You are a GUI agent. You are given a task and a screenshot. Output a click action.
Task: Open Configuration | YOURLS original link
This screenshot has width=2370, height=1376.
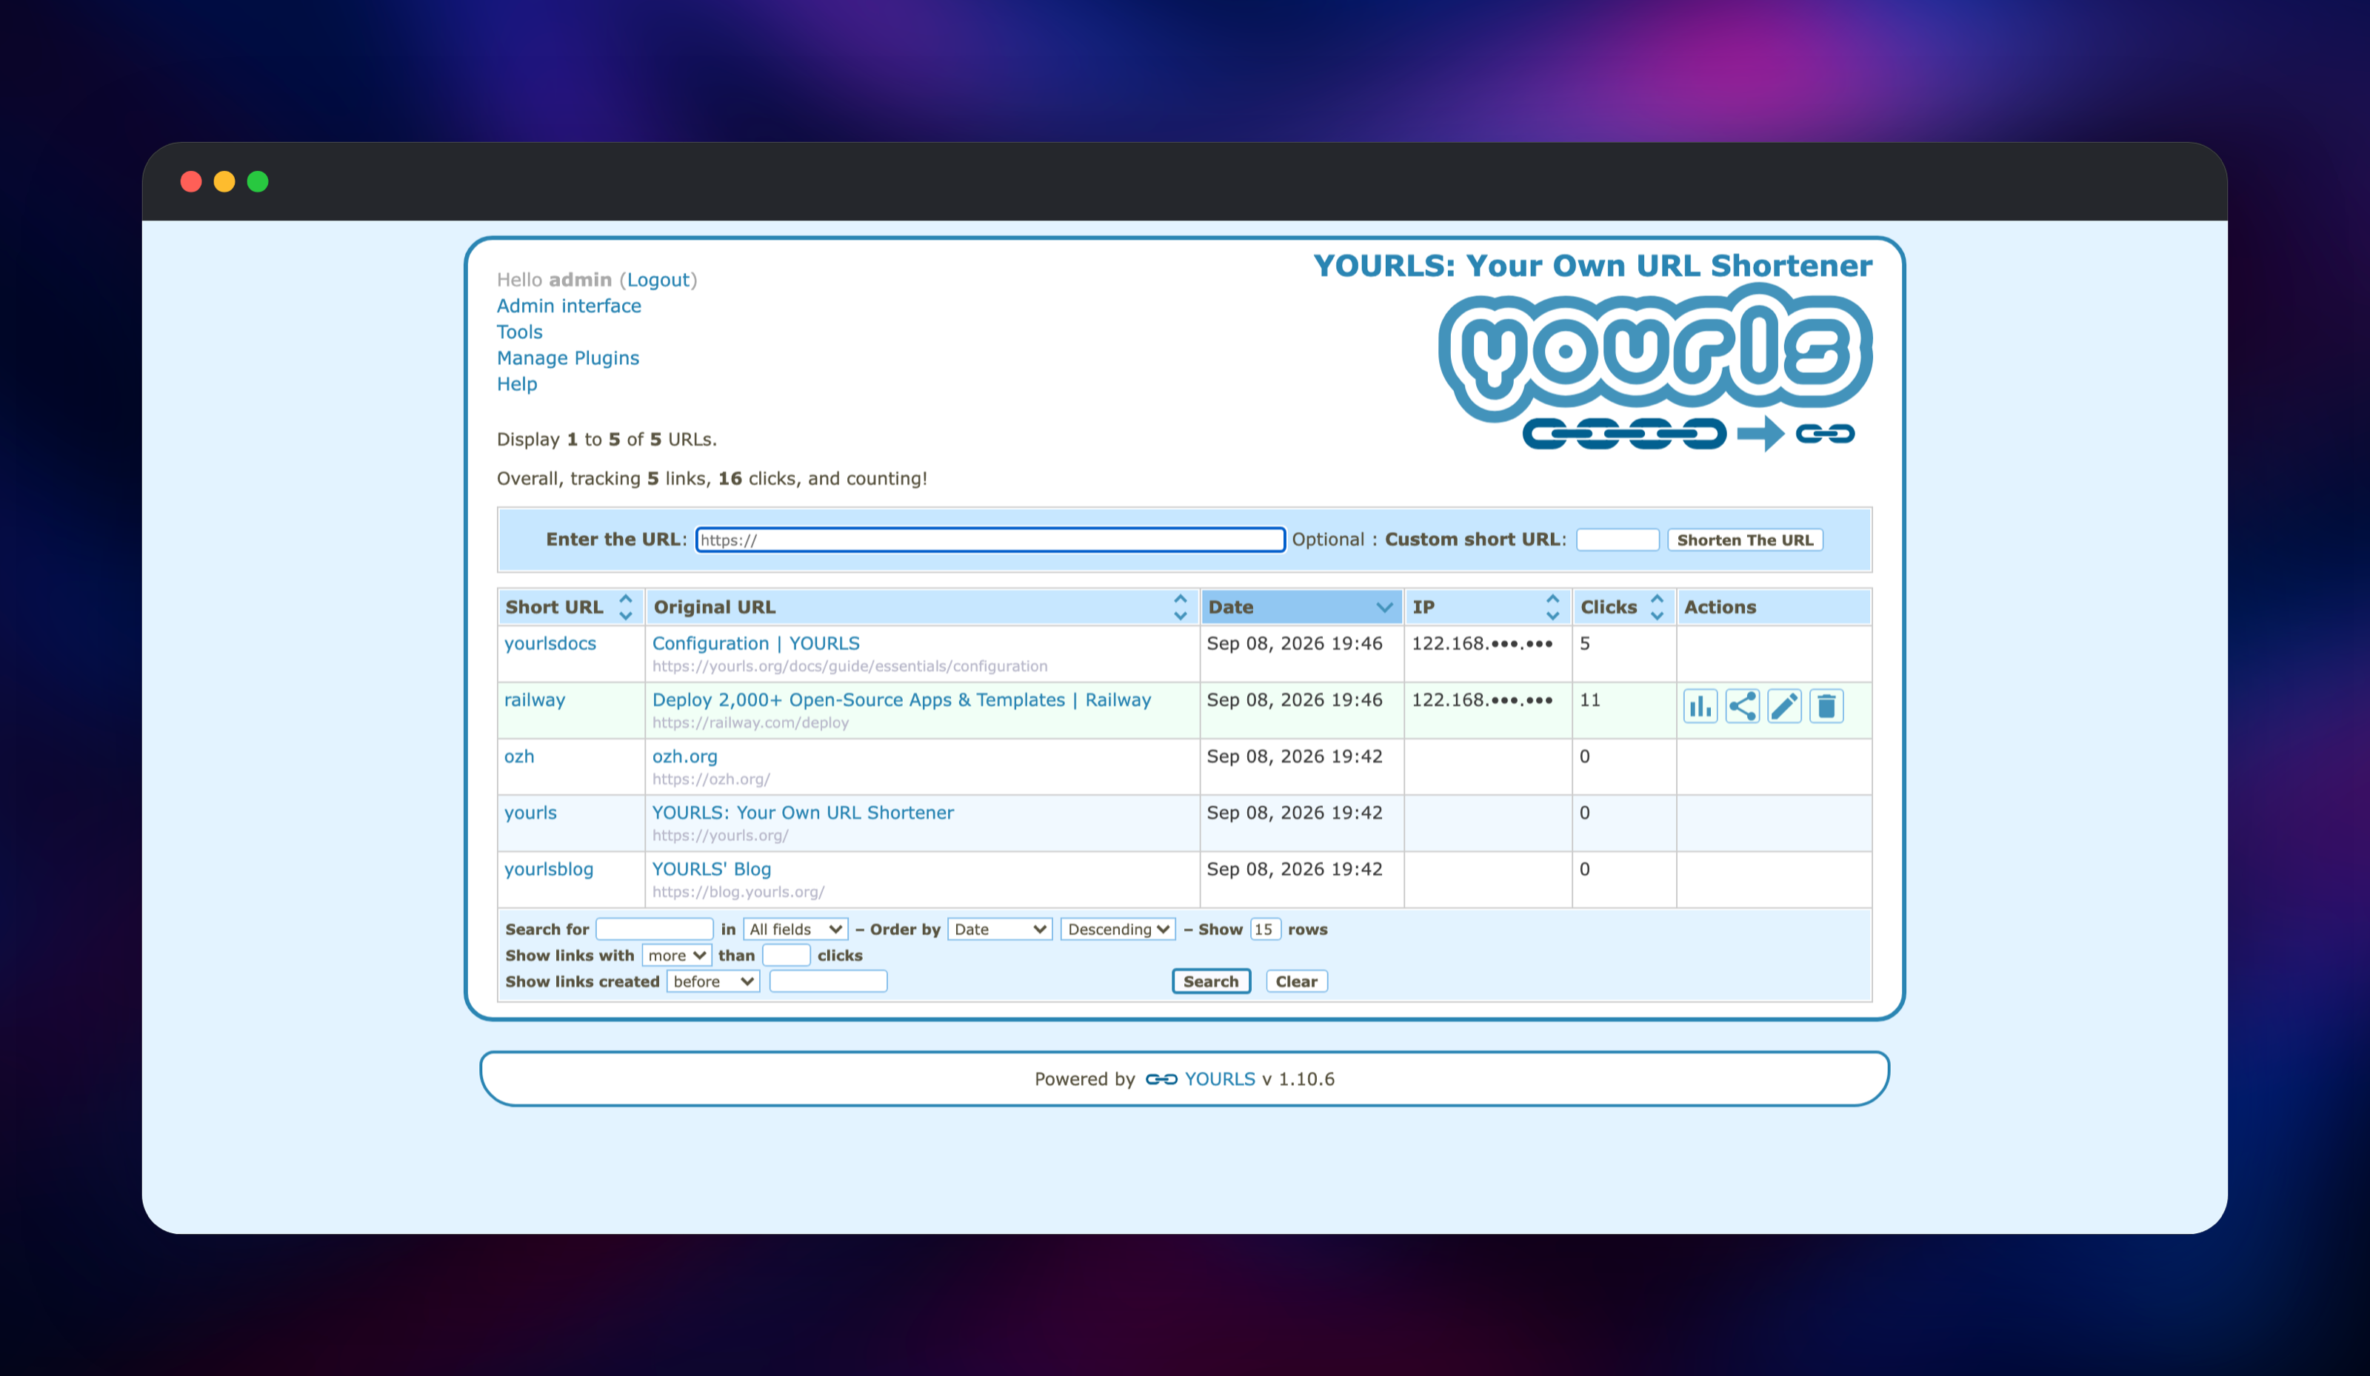(756, 643)
